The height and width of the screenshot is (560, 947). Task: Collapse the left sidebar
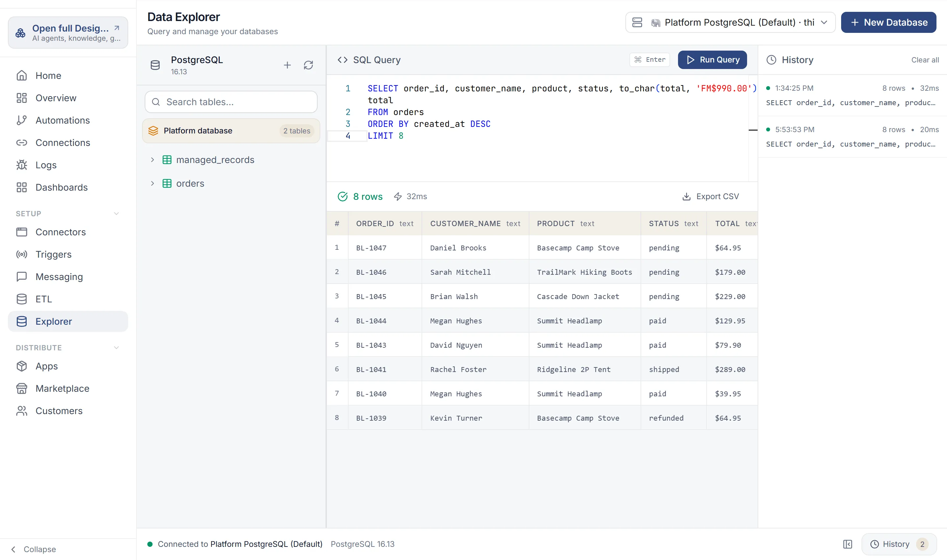coord(33,549)
